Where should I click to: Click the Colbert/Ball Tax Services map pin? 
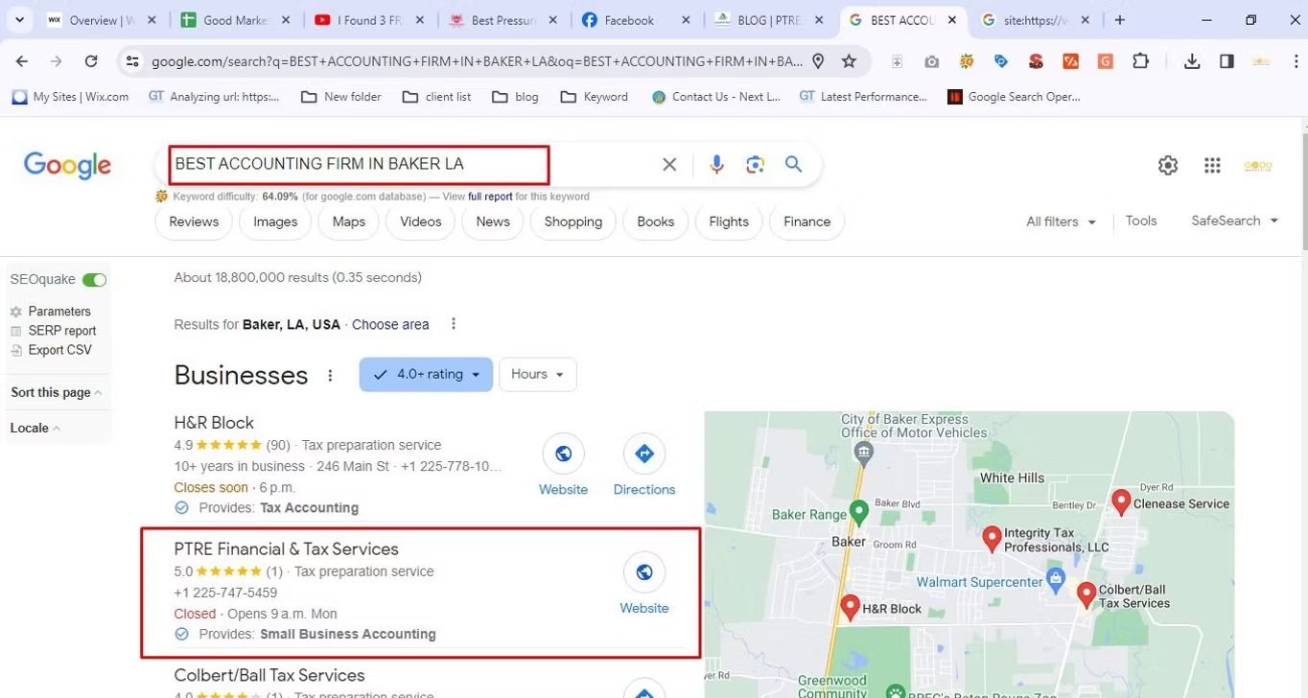pos(1086,595)
